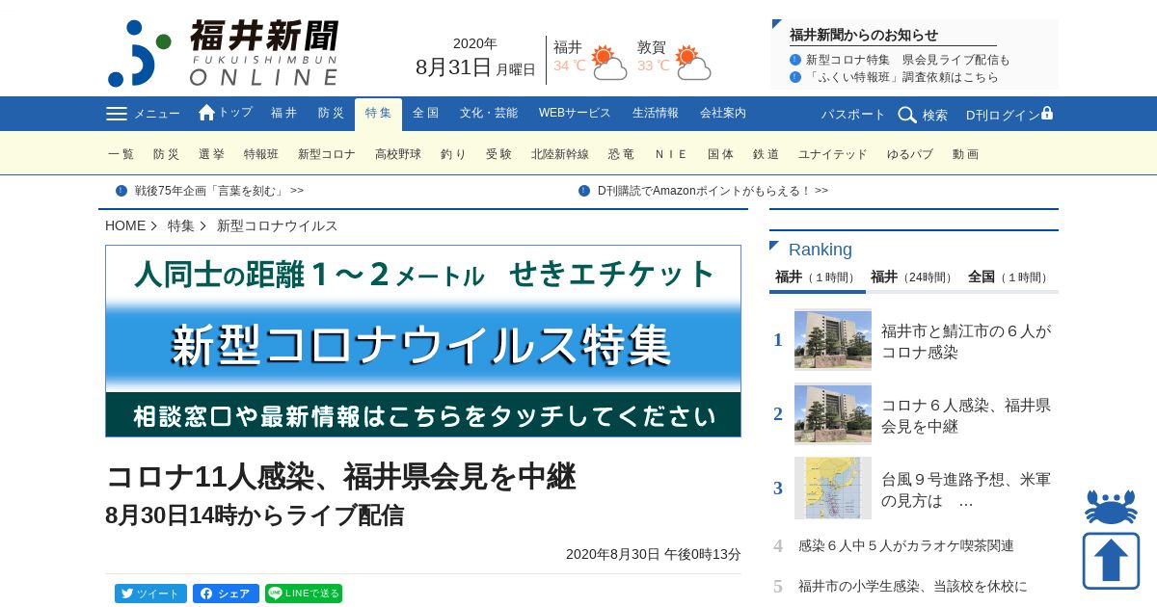Open the 福井 main nav item
This screenshot has width=1157, height=607.
pyautogui.click(x=284, y=113)
